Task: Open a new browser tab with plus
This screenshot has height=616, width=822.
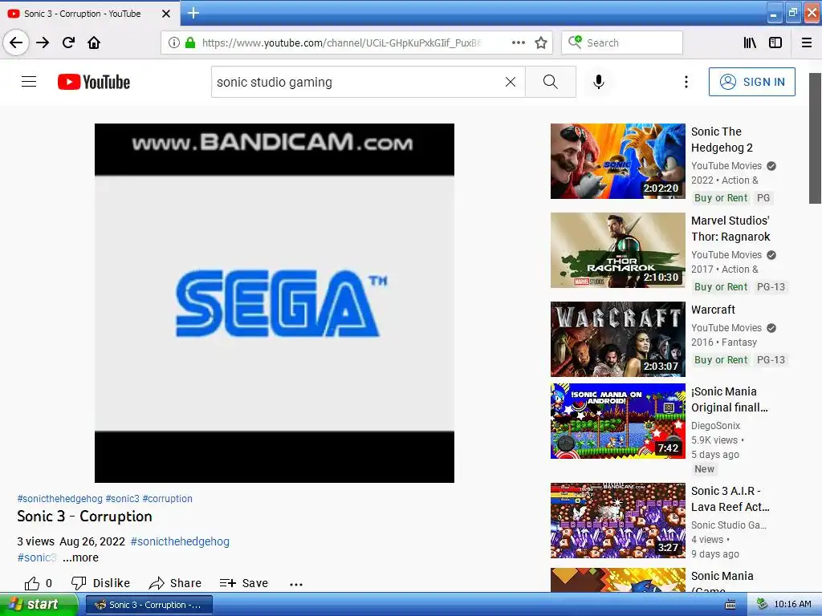Action: pos(193,13)
